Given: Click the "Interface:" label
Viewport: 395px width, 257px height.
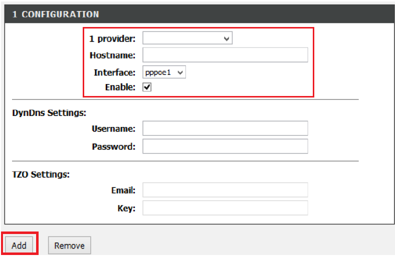Looking at the screenshot, I should pos(115,72).
